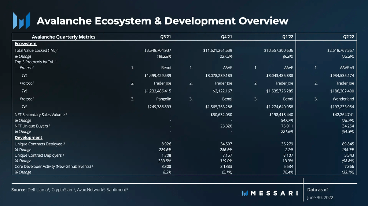Click the Messari logo icon at top left
This screenshot has height=206, width=368.
pos(21,20)
